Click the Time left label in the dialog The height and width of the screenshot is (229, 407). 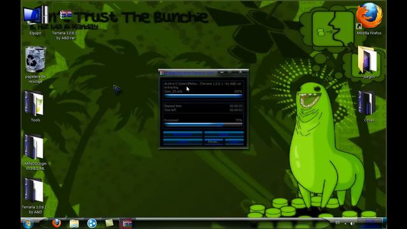(170, 110)
